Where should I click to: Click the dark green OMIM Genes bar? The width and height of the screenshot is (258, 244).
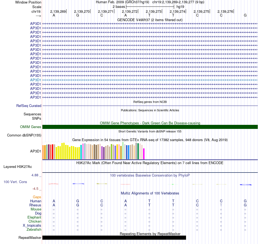coord(150,127)
